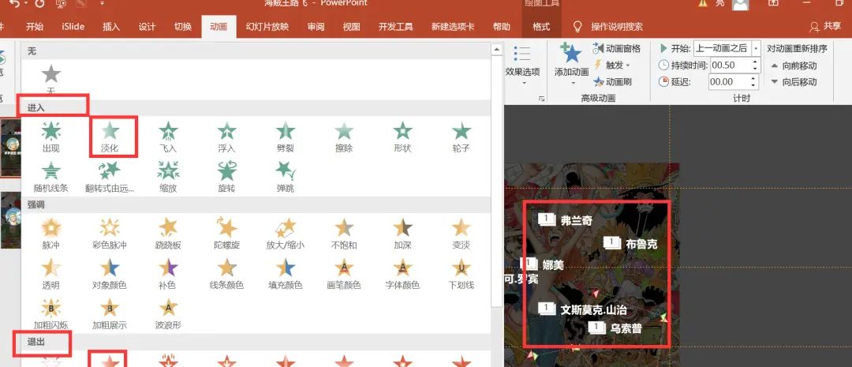Apply the 填充颜色 emphasis effect

(286, 274)
